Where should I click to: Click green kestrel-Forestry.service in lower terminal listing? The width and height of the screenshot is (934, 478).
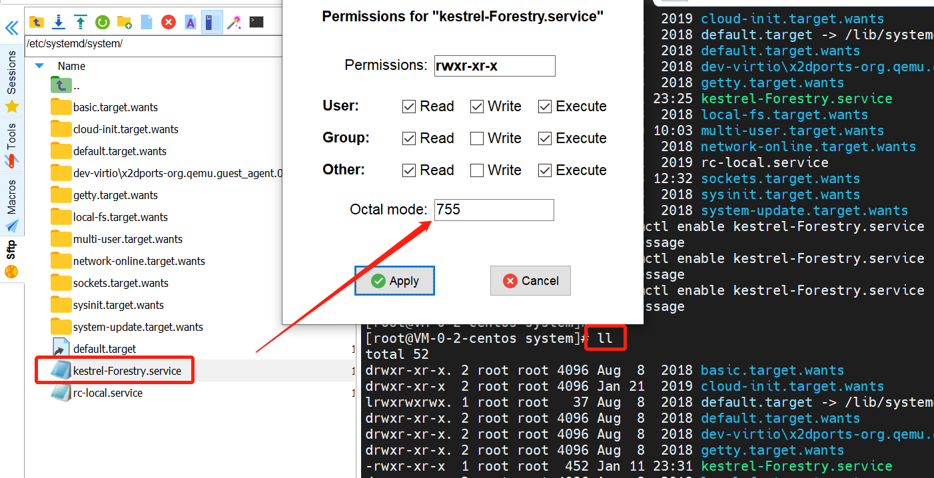797,466
